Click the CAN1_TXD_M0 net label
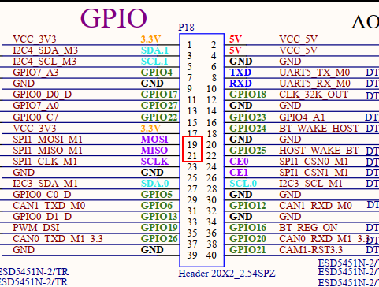Screen dimensions: 379x287 49,205
